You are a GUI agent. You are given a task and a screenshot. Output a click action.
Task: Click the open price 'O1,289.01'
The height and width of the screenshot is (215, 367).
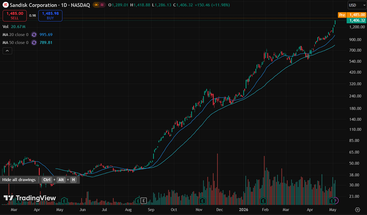coord(118,5)
